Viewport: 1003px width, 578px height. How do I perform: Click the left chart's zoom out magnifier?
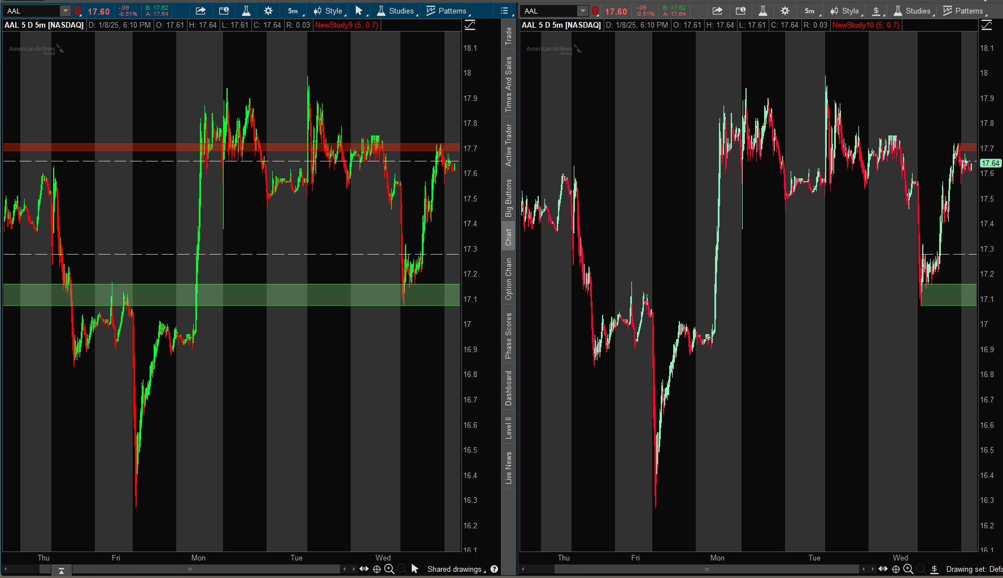click(x=402, y=569)
